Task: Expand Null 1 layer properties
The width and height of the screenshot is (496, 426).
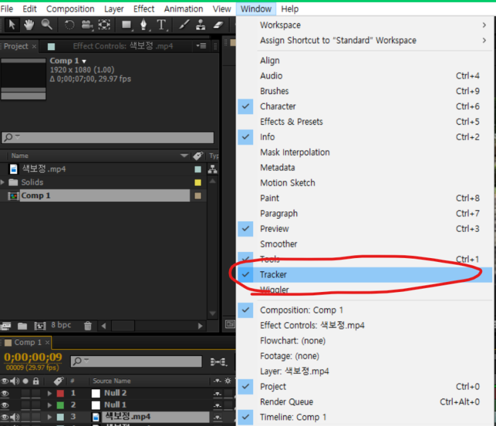Action: coord(49,405)
